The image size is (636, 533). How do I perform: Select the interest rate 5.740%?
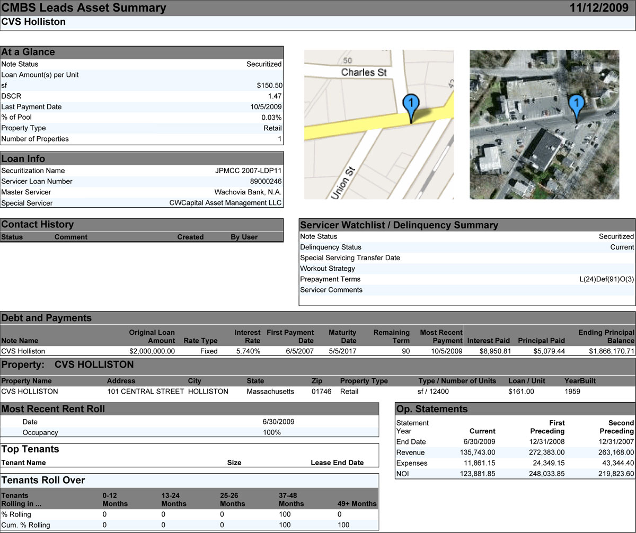(248, 351)
